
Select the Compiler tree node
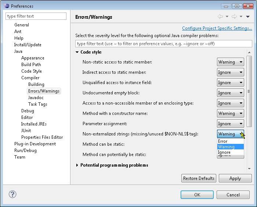(x=30, y=78)
